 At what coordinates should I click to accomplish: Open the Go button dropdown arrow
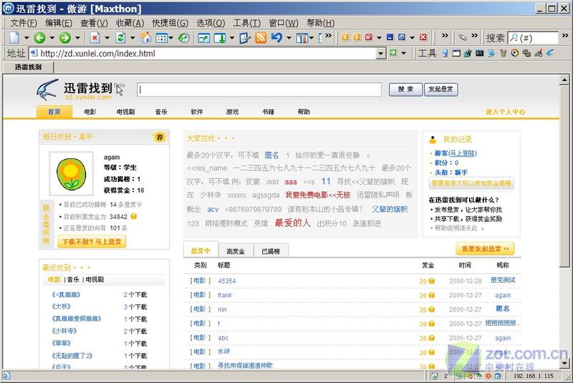coord(403,53)
